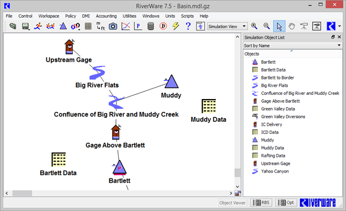The width and height of the screenshot is (346, 211).
Task: Open the Help menu
Action: click(x=204, y=16)
